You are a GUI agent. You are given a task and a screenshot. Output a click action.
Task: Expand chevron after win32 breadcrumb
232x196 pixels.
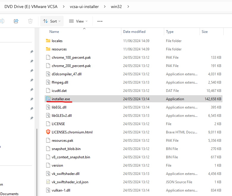[x=128, y=7]
